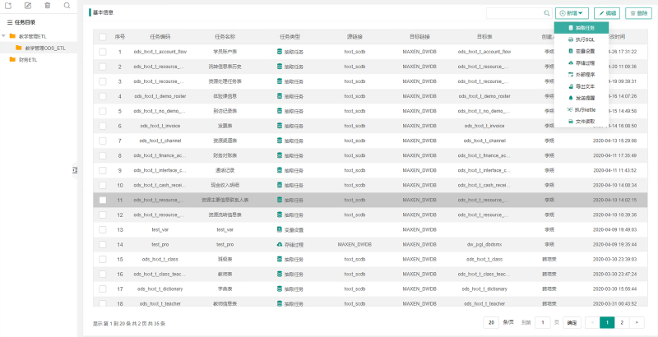This screenshot has height=337, width=658.
Task: Click the search input field at top
Action: pos(519,13)
